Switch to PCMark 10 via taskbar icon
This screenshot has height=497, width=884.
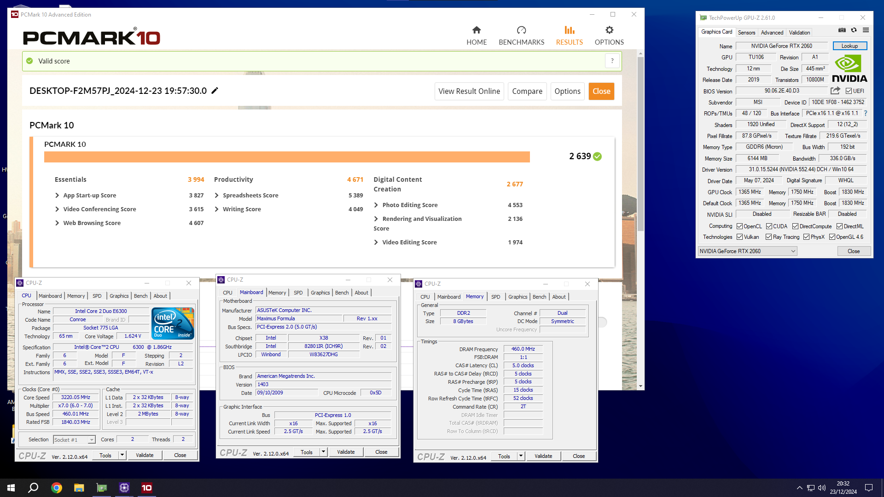tap(147, 488)
